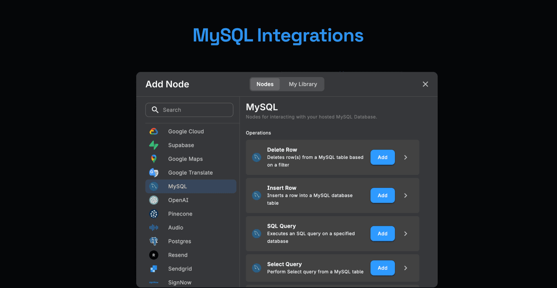The height and width of the screenshot is (288, 557).
Task: Choose Resend from the integrations list
Action: pos(178,255)
